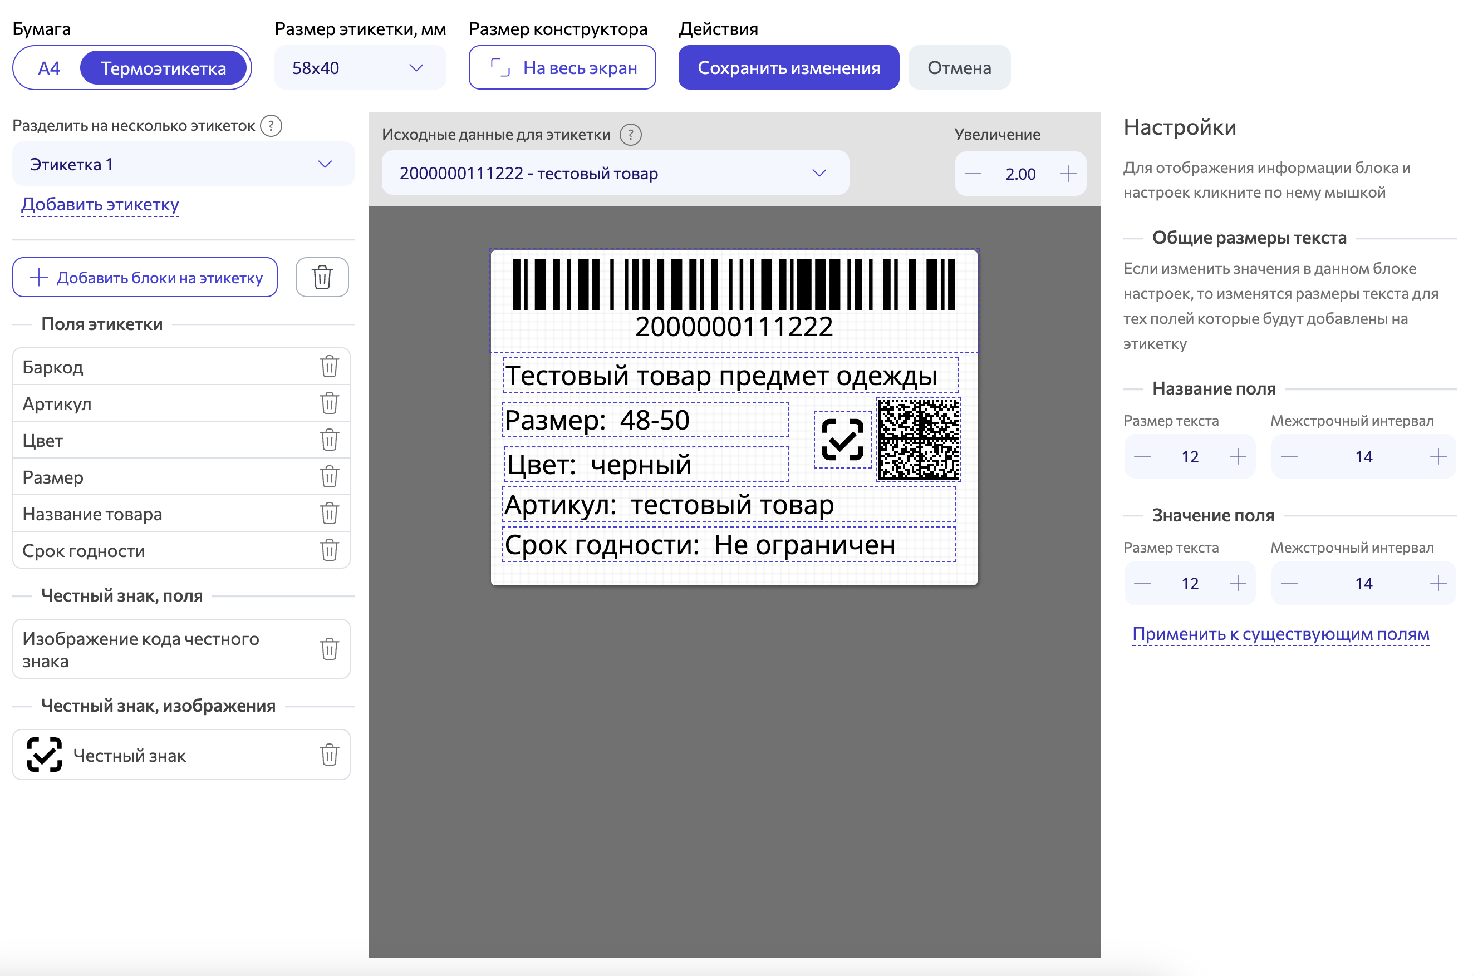Delete the Срок годности field
1473x976 pixels.
328,550
